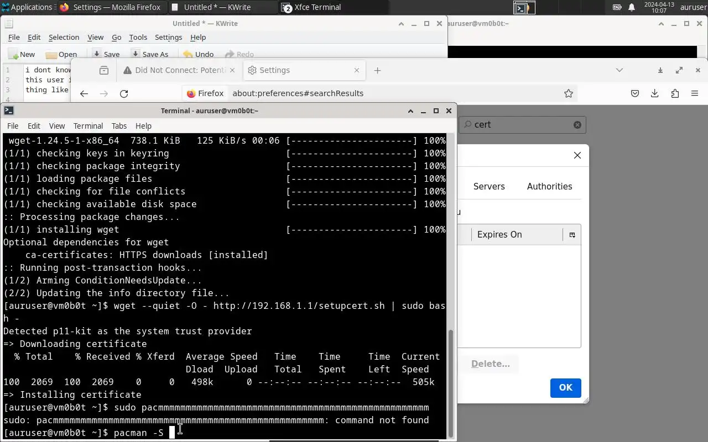This screenshot has width=708, height=442.
Task: Sort by the Expires On column
Action: click(517, 234)
